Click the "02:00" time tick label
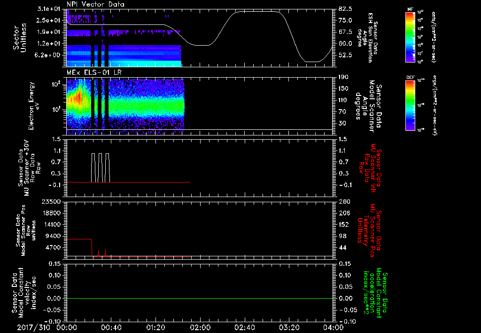 click(x=200, y=327)
